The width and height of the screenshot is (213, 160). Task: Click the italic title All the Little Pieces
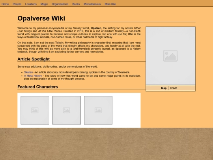[x=50, y=31]
